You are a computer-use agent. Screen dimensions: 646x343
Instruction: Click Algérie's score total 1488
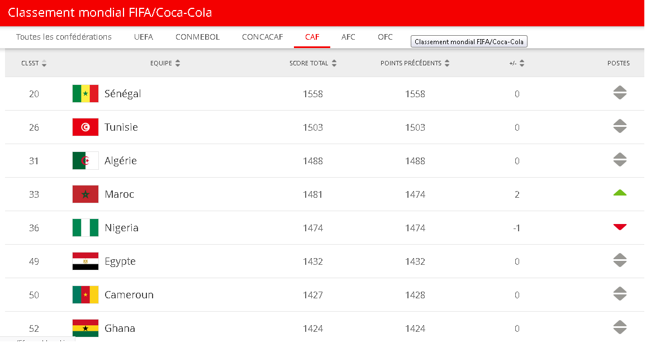[313, 161]
